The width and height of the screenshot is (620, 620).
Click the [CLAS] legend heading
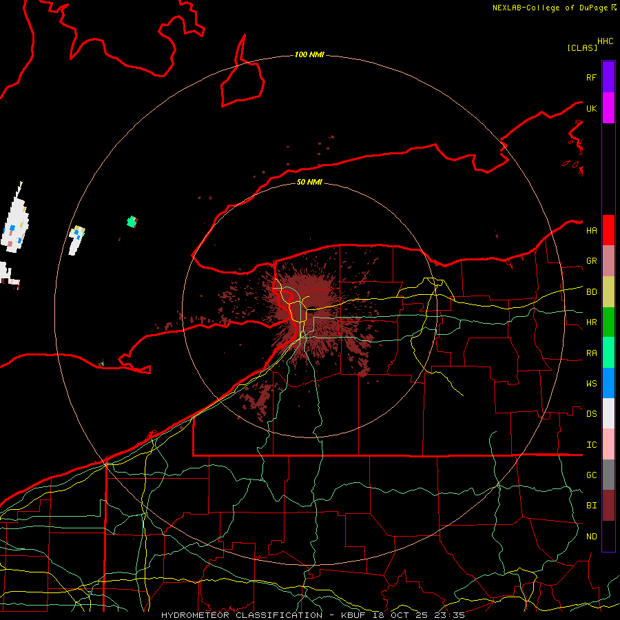[582, 48]
